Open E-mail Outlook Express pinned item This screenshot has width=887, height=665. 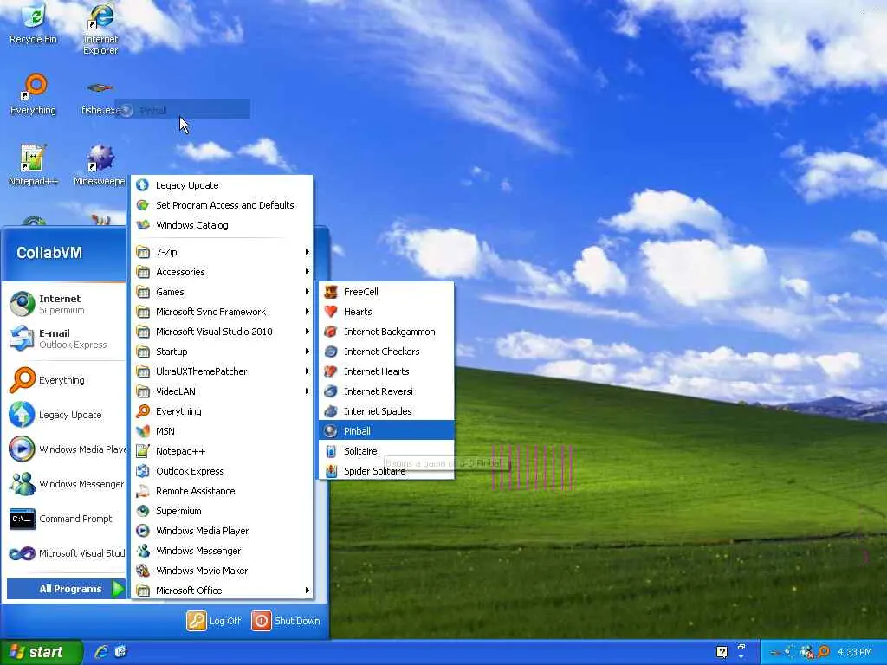click(x=66, y=339)
